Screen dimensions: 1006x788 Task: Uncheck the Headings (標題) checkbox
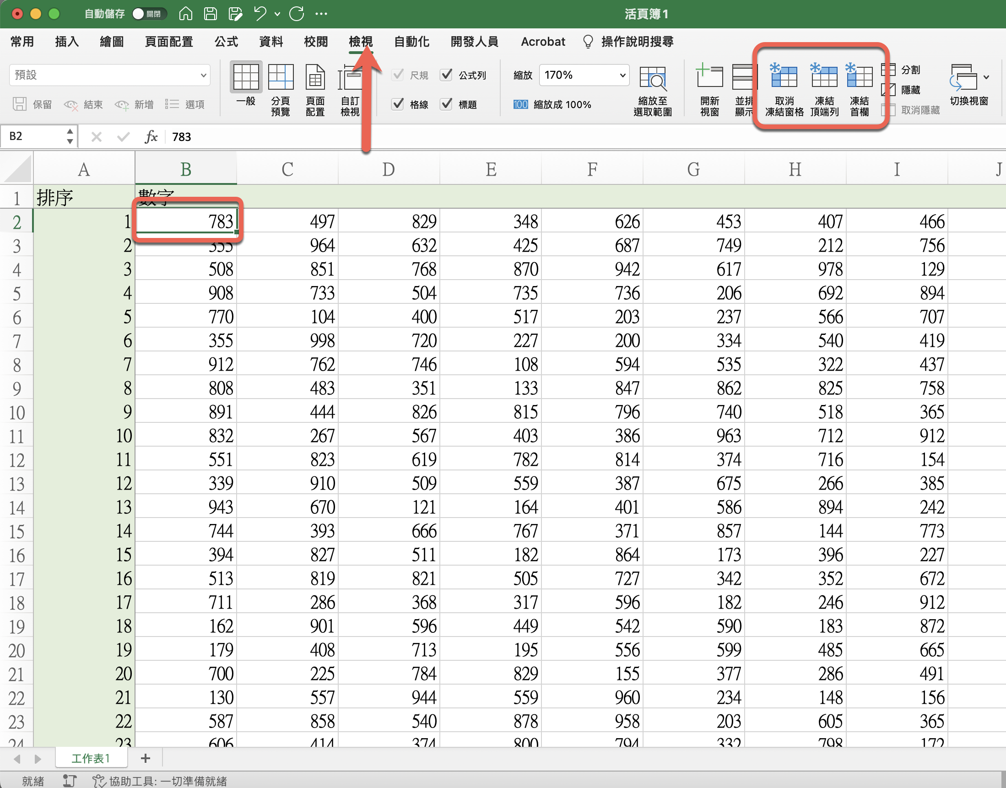[x=446, y=104]
